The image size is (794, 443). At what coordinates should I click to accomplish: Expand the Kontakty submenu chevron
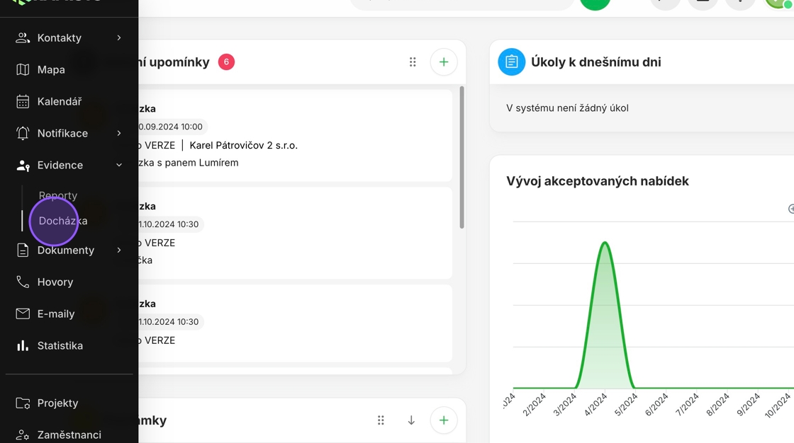119,38
